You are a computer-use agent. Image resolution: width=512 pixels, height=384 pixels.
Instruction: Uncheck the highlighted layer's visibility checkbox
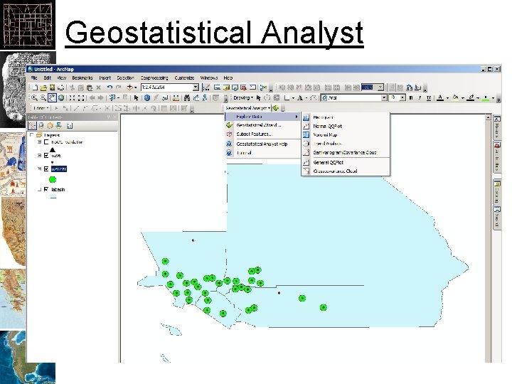(x=46, y=169)
